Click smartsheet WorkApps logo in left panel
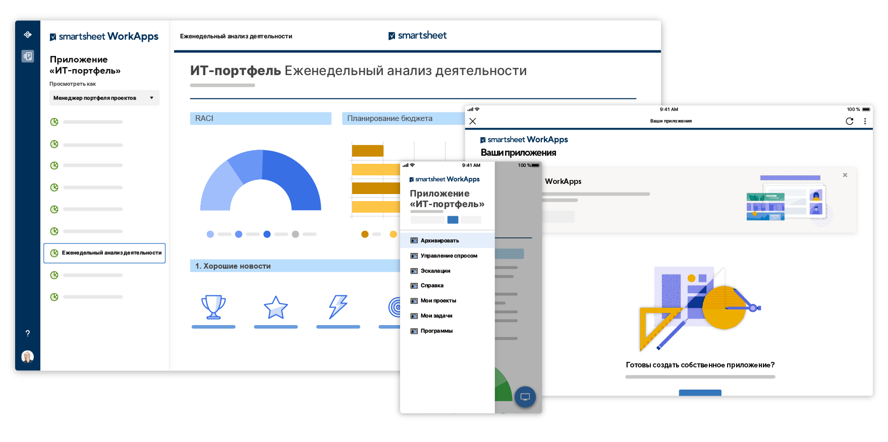888x442 pixels. click(x=104, y=36)
